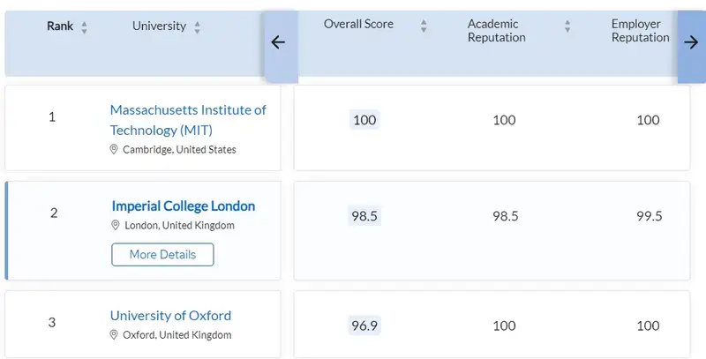Image resolution: width=706 pixels, height=359 pixels.
Task: Sort by Academic Reputation using its sort arrows
Action: tap(567, 26)
